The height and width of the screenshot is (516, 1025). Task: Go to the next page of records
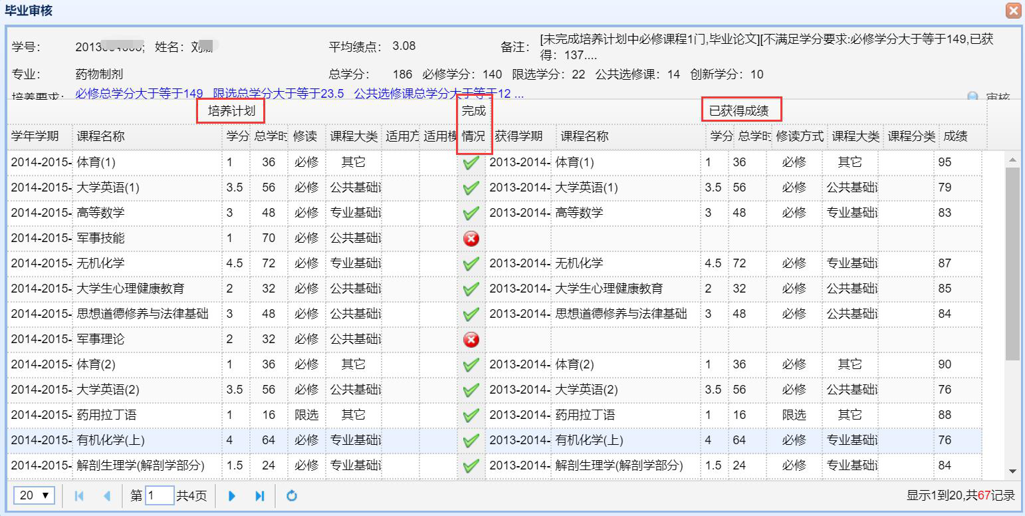[x=232, y=496]
